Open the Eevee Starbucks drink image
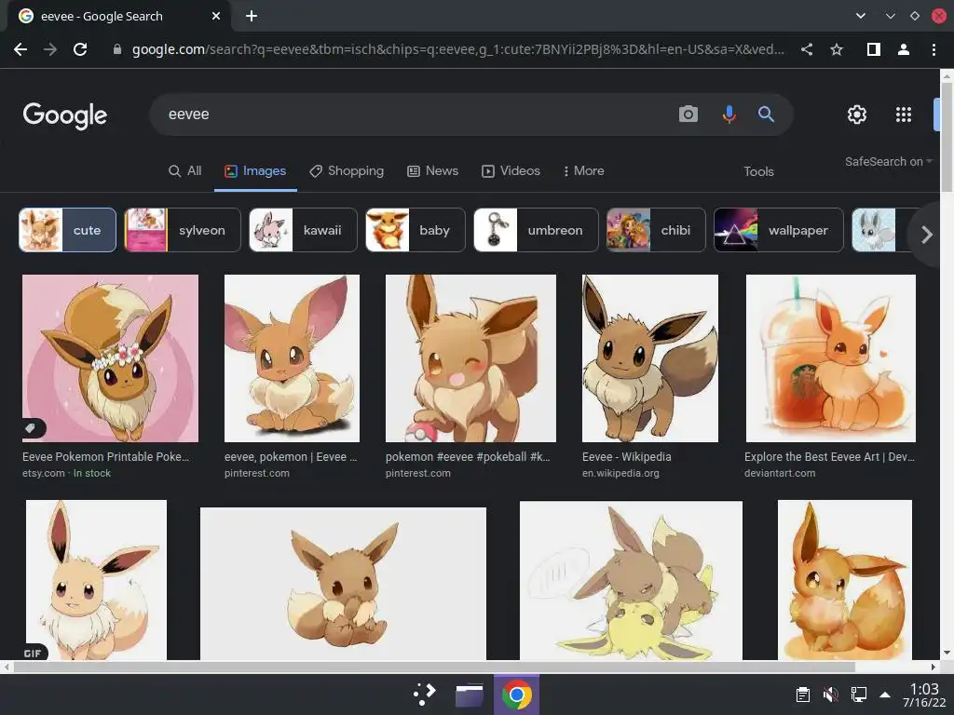954x715 pixels. 830,358
